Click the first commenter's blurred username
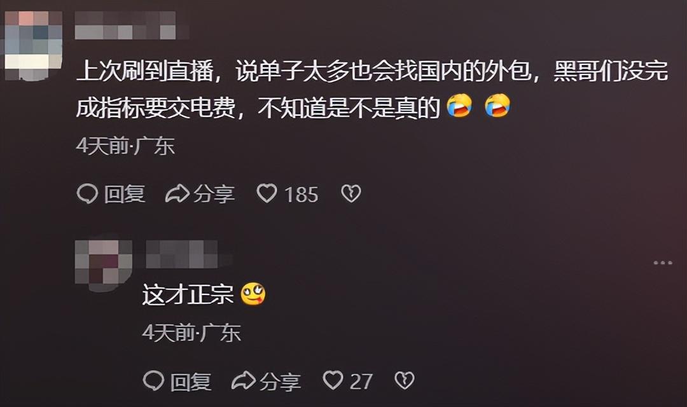Image resolution: width=687 pixels, height=407 pixels. click(x=132, y=25)
